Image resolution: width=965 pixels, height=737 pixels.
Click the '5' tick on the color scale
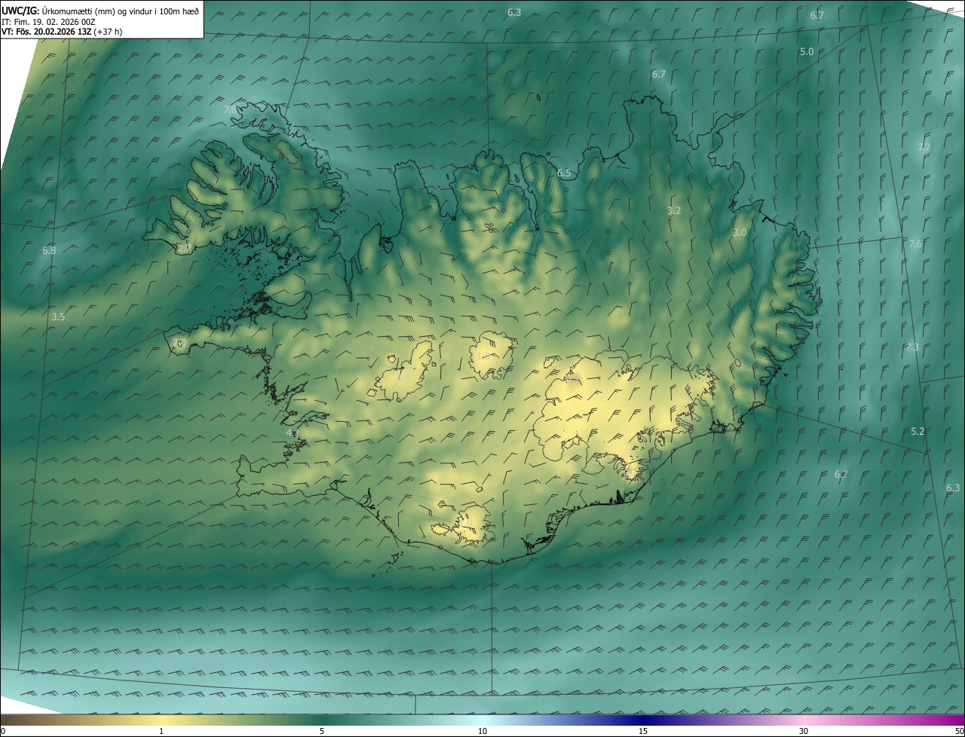tap(322, 731)
